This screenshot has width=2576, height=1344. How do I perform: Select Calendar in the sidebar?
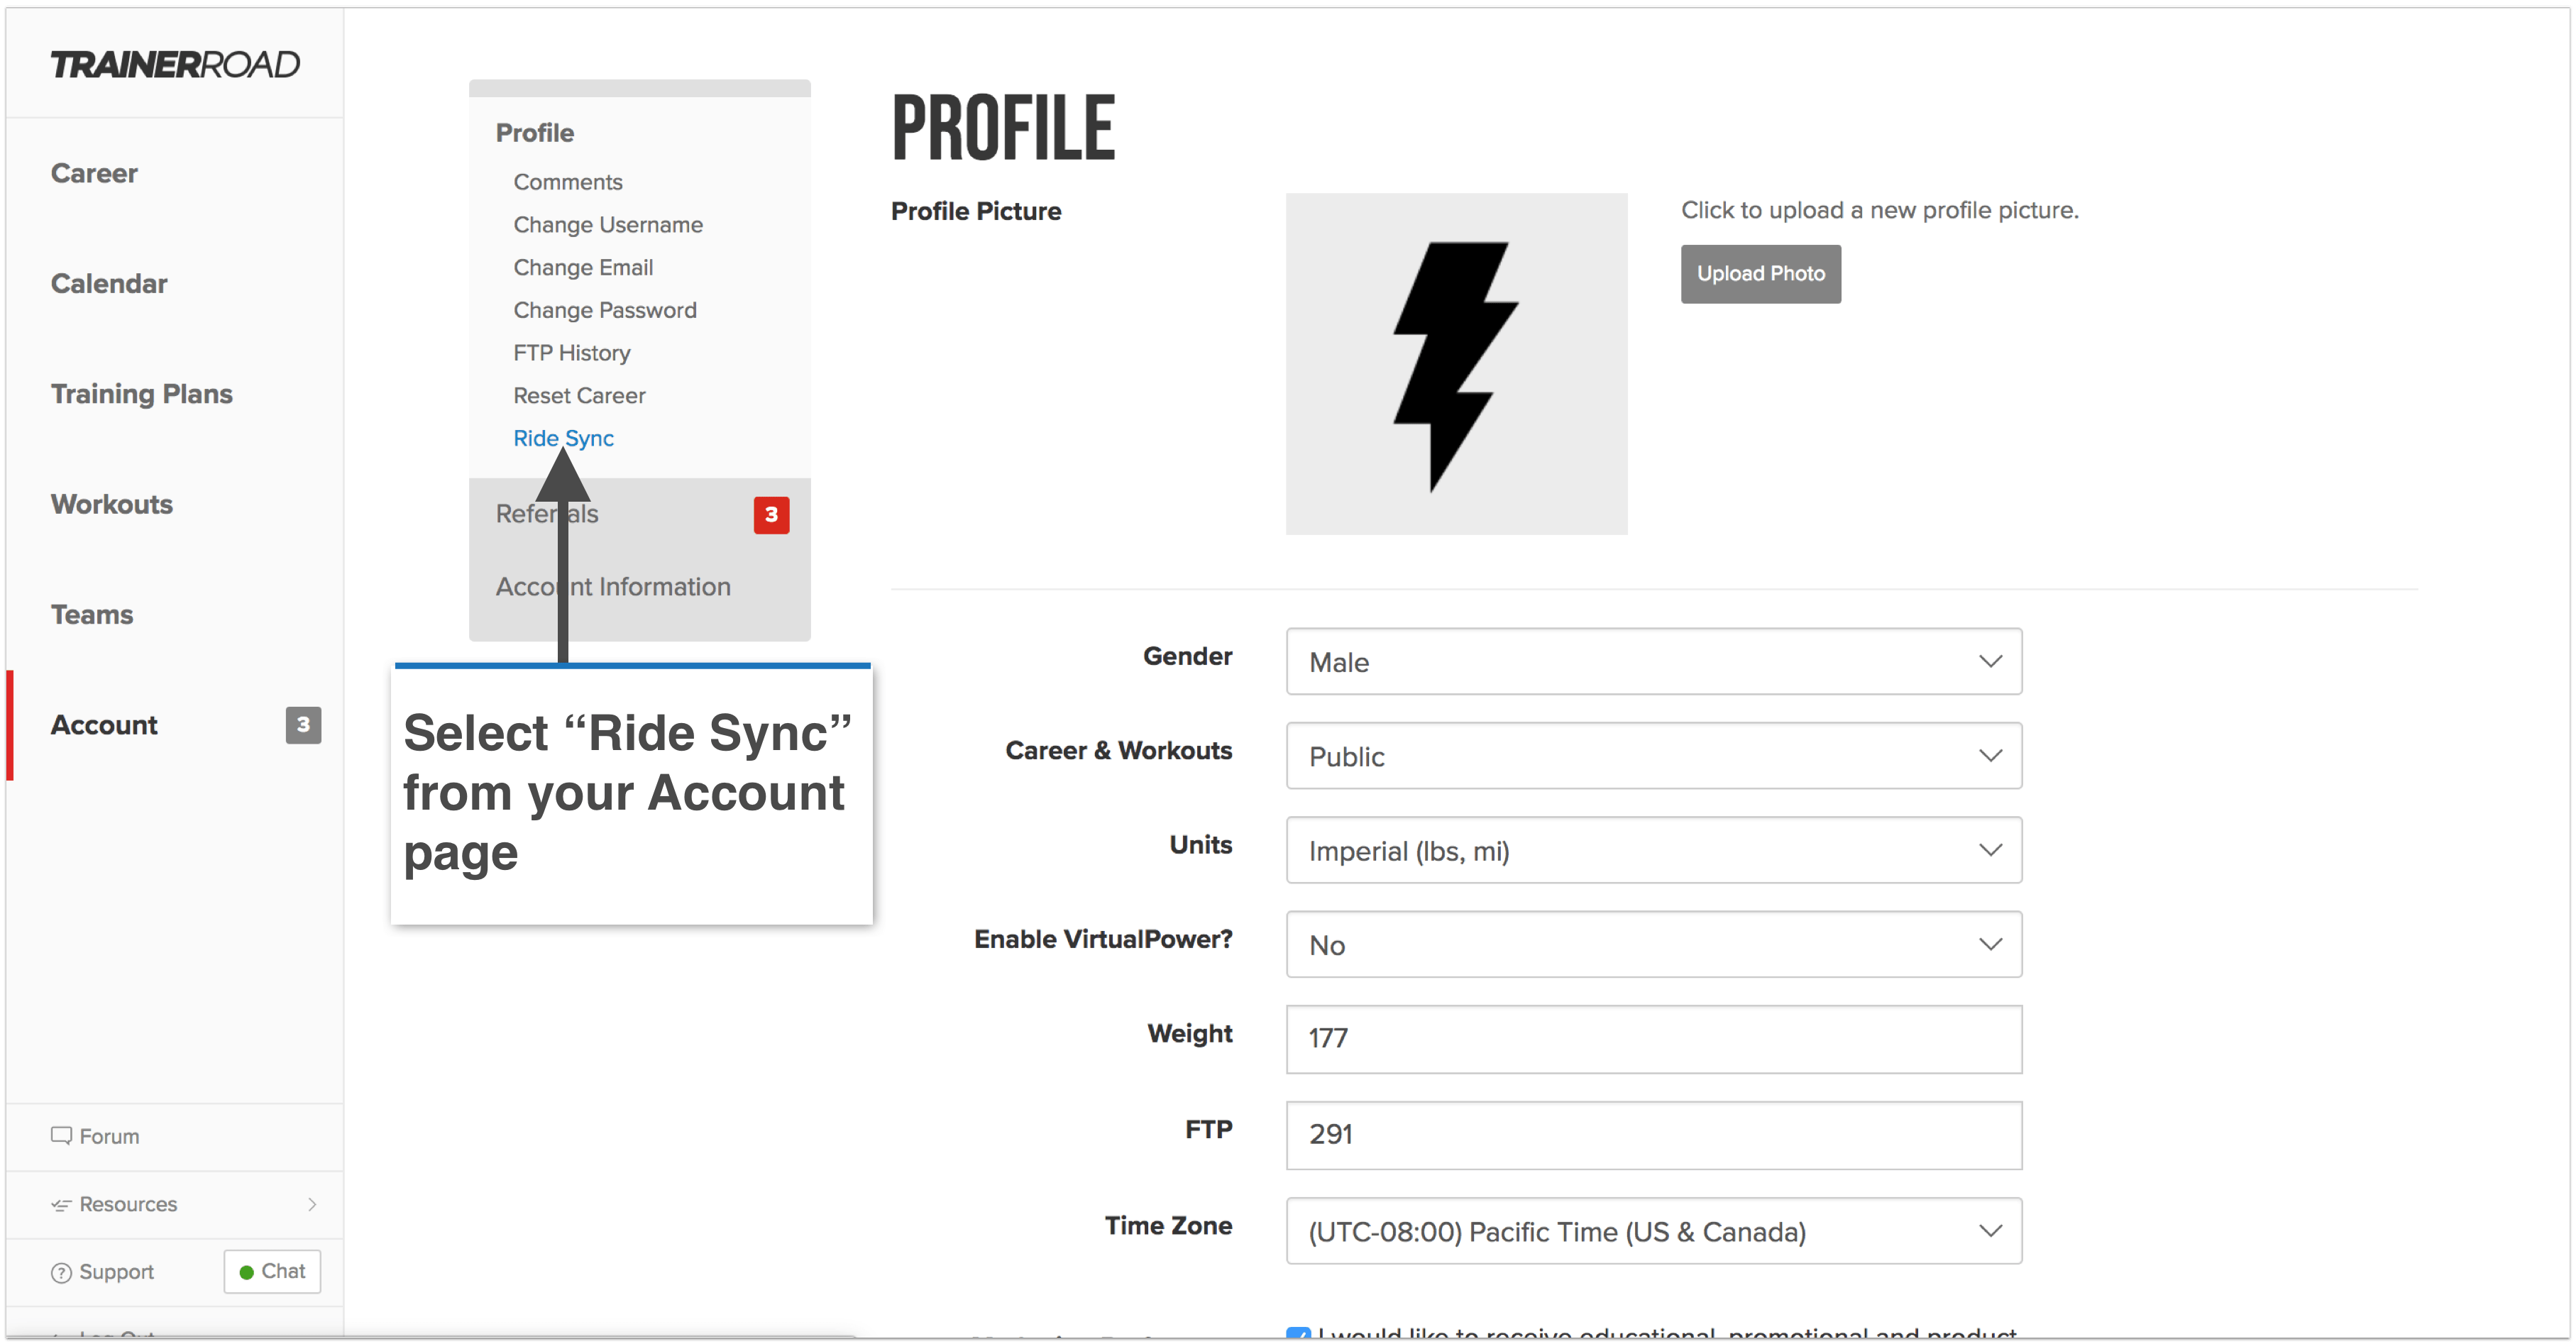point(109,284)
